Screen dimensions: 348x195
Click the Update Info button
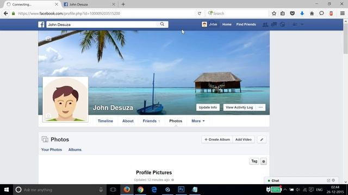pos(208,107)
